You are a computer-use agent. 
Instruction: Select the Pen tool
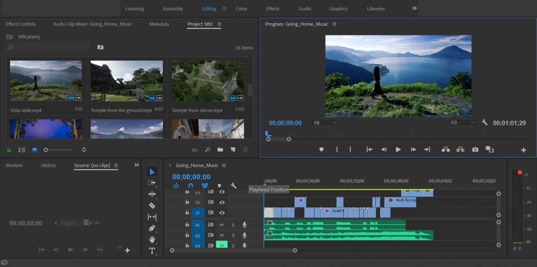click(152, 228)
